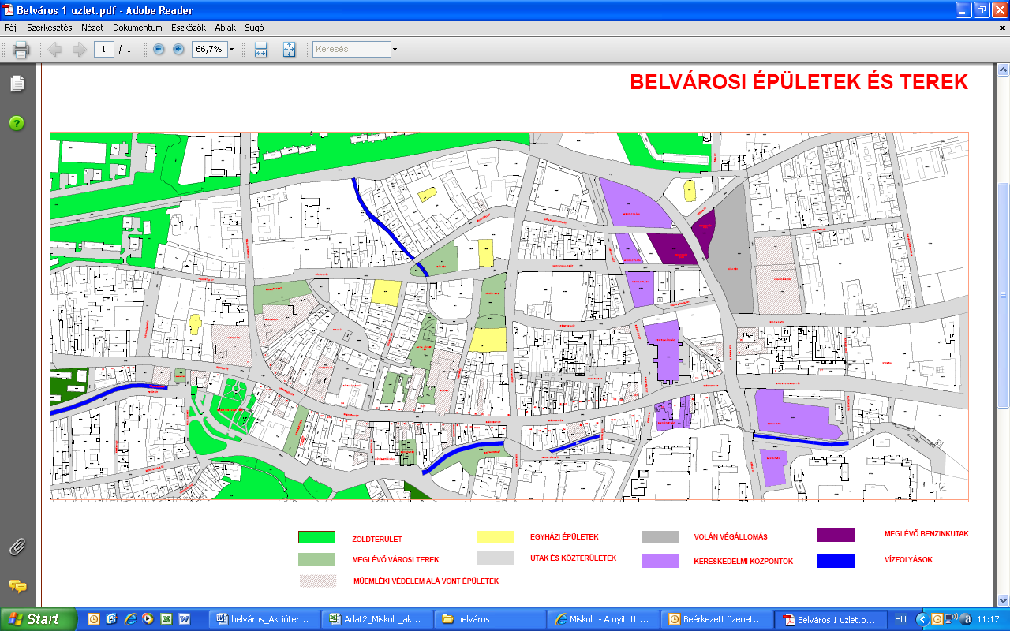
Task: Click the scrollbar down arrow
Action: tap(1003, 600)
